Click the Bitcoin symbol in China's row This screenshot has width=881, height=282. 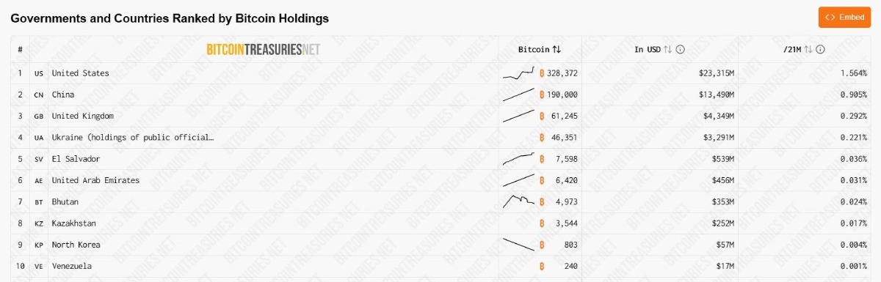542,94
